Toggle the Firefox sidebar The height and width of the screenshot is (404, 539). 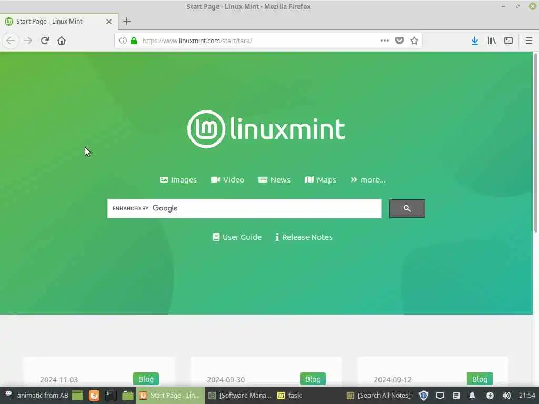pos(508,41)
